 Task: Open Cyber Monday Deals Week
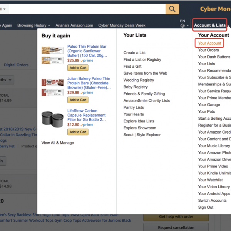pos(122,25)
